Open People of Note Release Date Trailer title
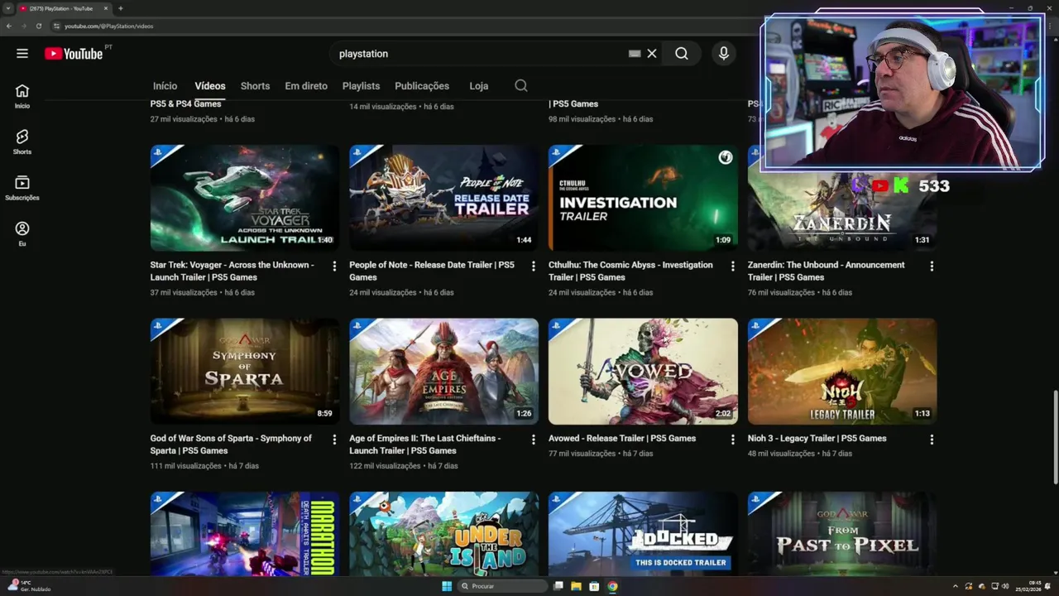Screen dimensions: 1059x596 click(432, 271)
